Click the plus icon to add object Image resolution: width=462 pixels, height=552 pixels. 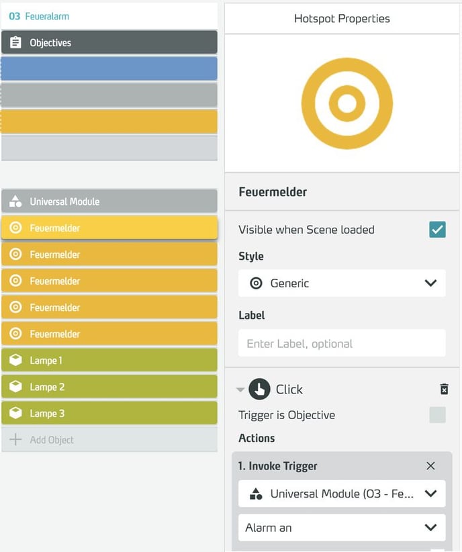(x=15, y=440)
